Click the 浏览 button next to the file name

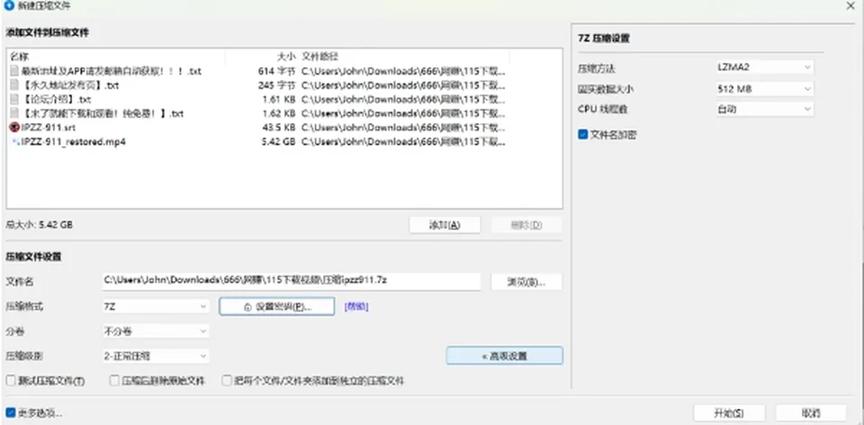pos(526,282)
